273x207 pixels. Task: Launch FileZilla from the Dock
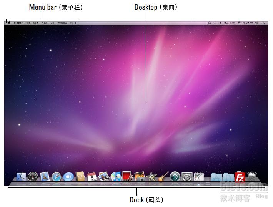coord(240,177)
